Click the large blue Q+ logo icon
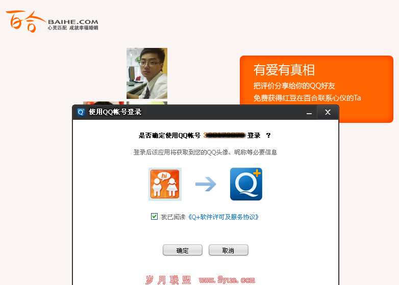Viewport: 399px width, 285px height. [246, 184]
